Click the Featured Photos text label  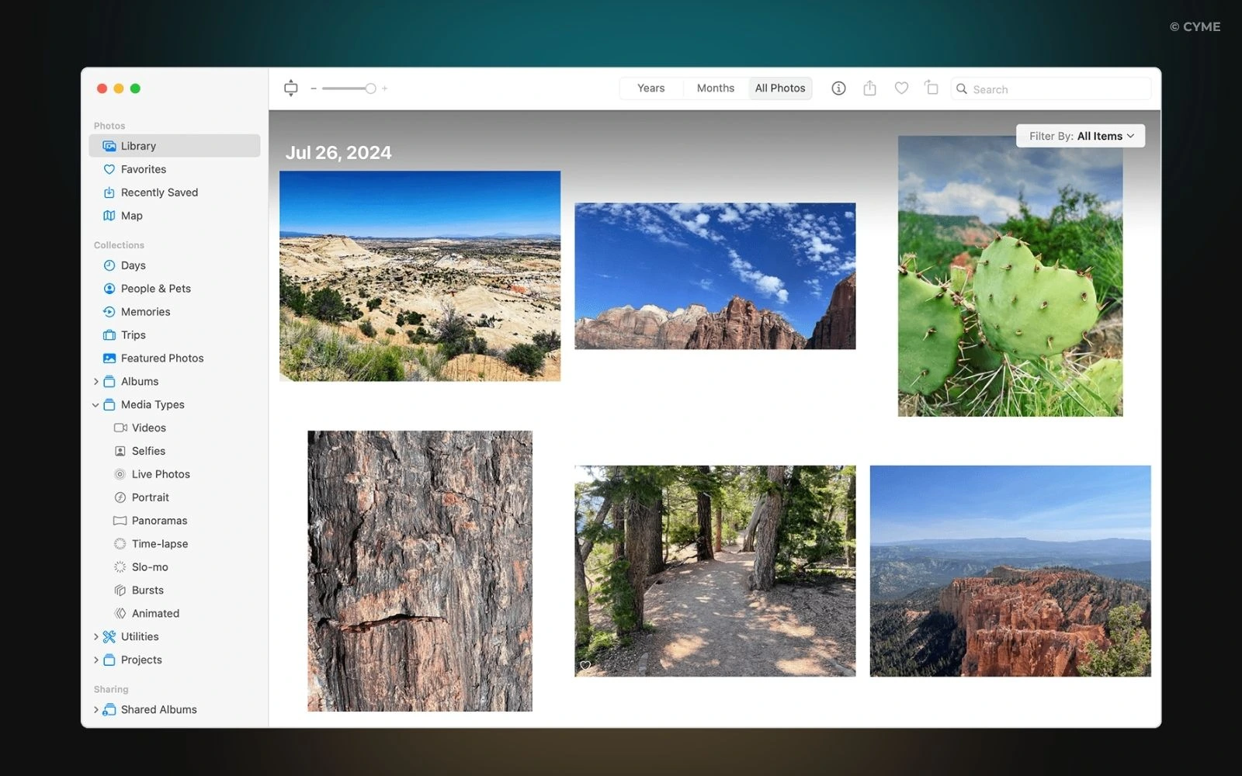point(162,359)
